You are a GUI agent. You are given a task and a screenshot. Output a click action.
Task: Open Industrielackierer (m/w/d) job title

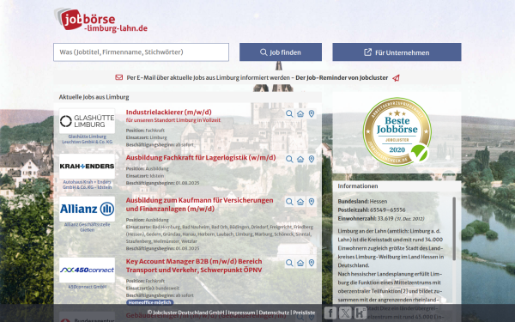pos(169,112)
